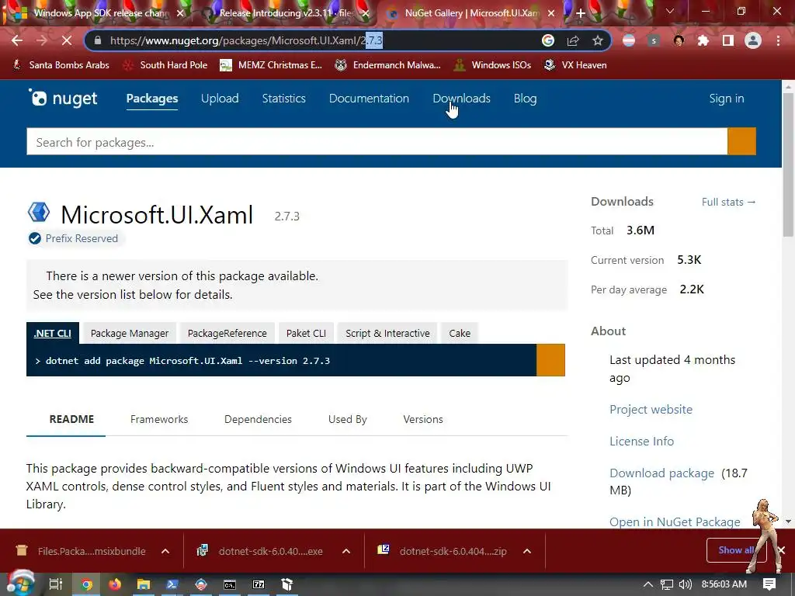The image size is (795, 596).
Task: Open 7-Zip from the taskbar
Action: point(259,584)
